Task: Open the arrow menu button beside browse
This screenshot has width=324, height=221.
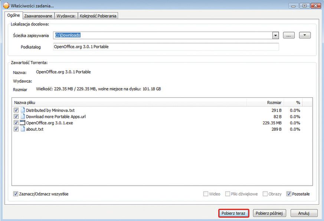Action: pyautogui.click(x=305, y=35)
